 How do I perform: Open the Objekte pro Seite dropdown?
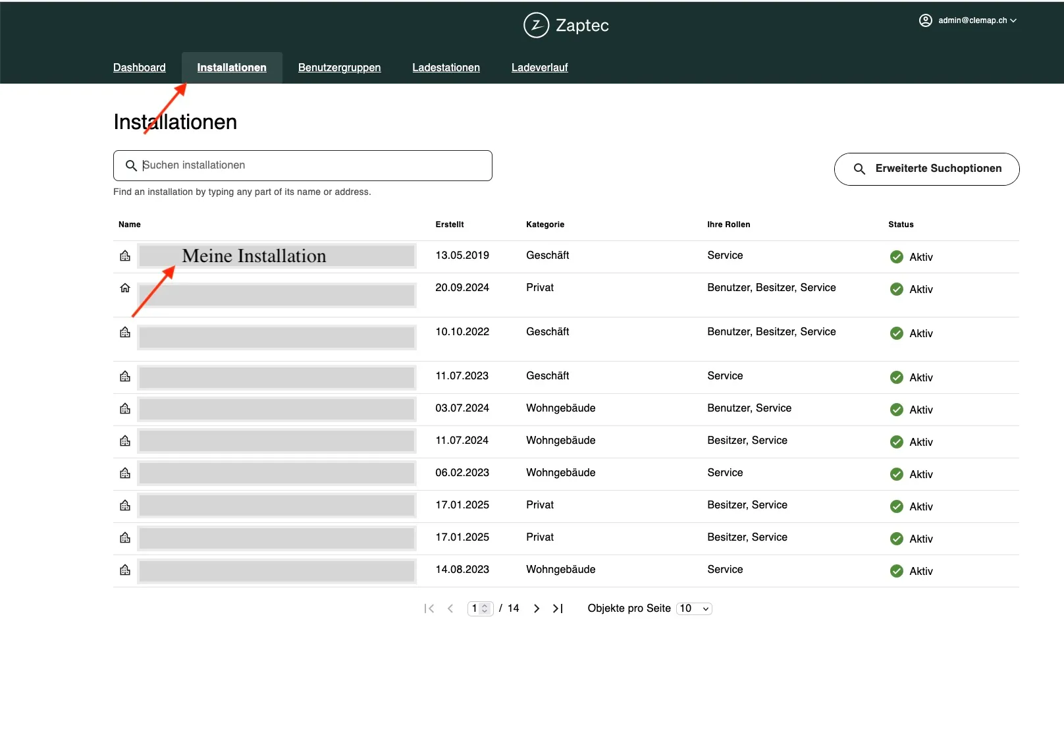(694, 609)
